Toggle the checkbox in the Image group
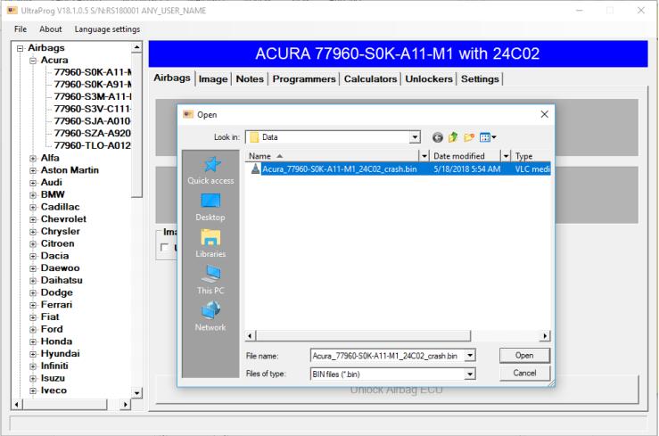 pyautogui.click(x=164, y=247)
